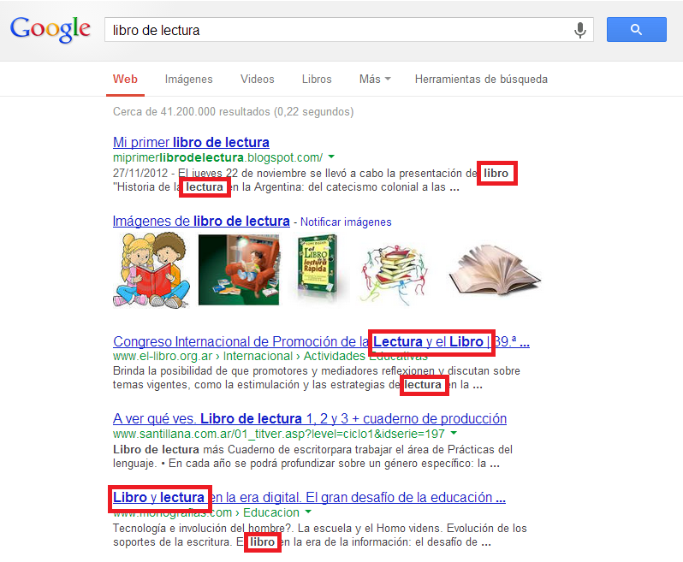Expand the santillana.com.ar result URL arrow

(x=454, y=433)
